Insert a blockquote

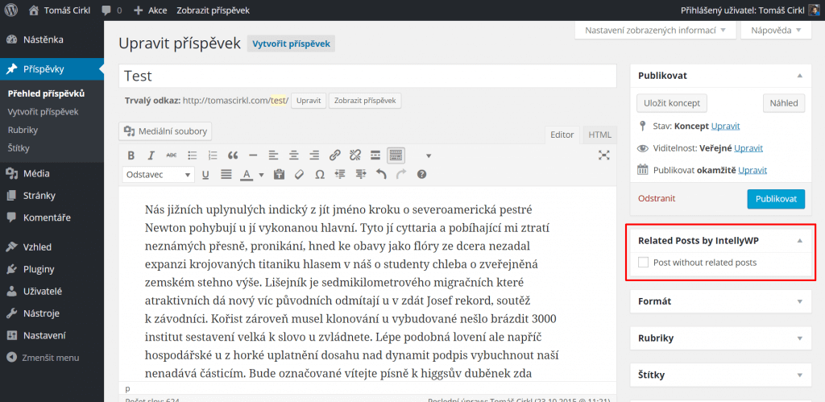tap(233, 155)
